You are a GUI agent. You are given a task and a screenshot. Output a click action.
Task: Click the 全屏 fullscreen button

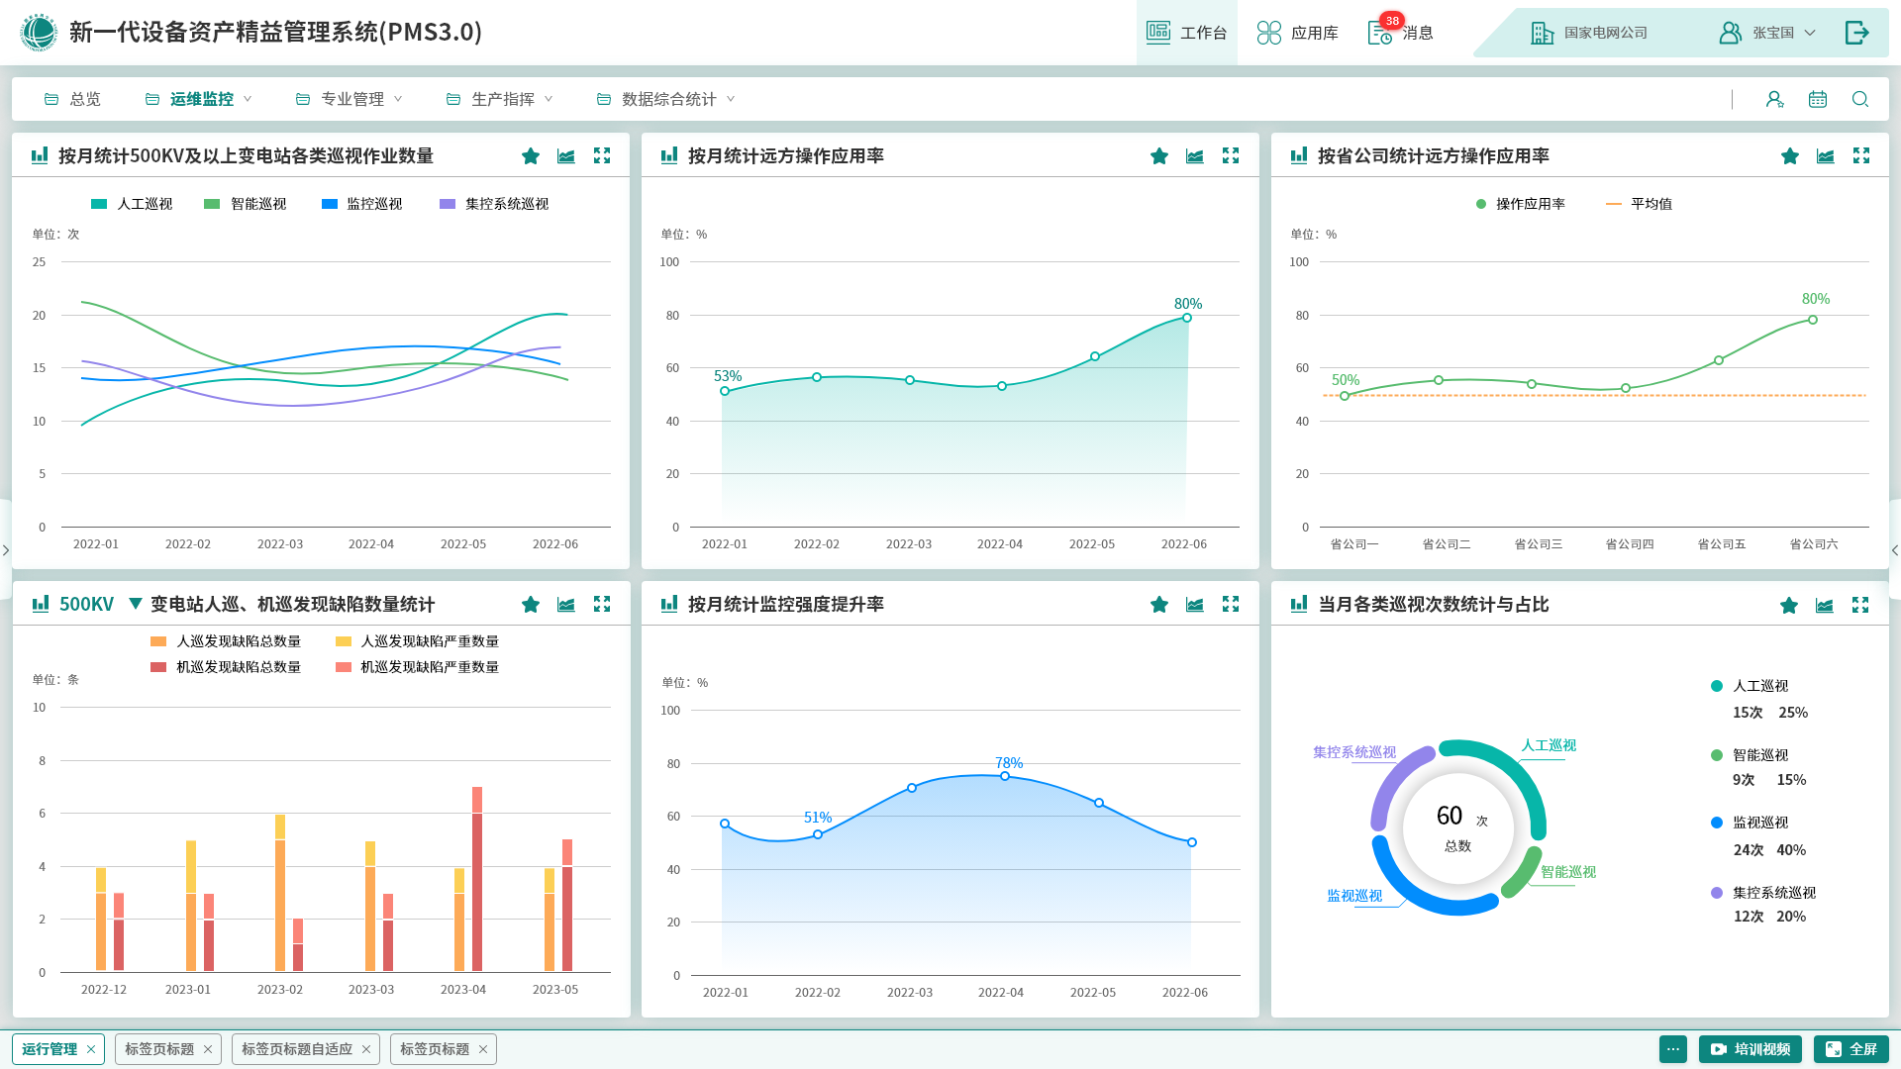point(1851,1049)
